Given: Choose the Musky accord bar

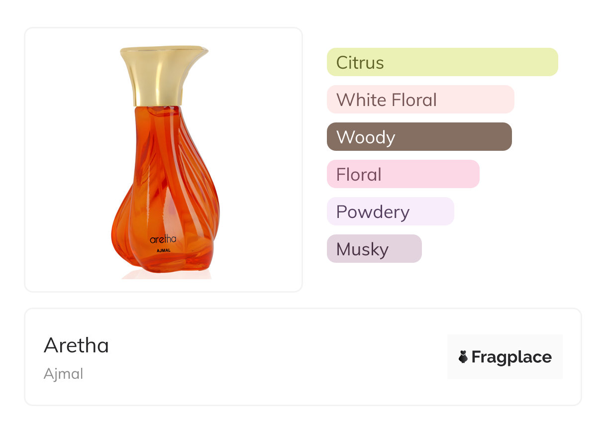Looking at the screenshot, I should (374, 249).
